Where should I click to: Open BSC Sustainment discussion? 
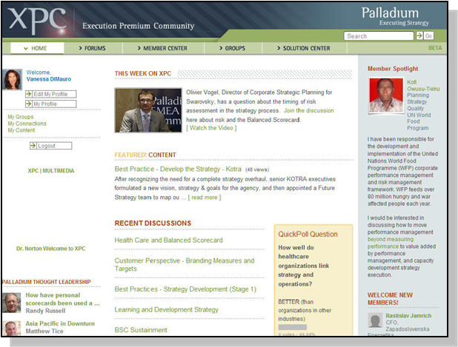point(141,330)
